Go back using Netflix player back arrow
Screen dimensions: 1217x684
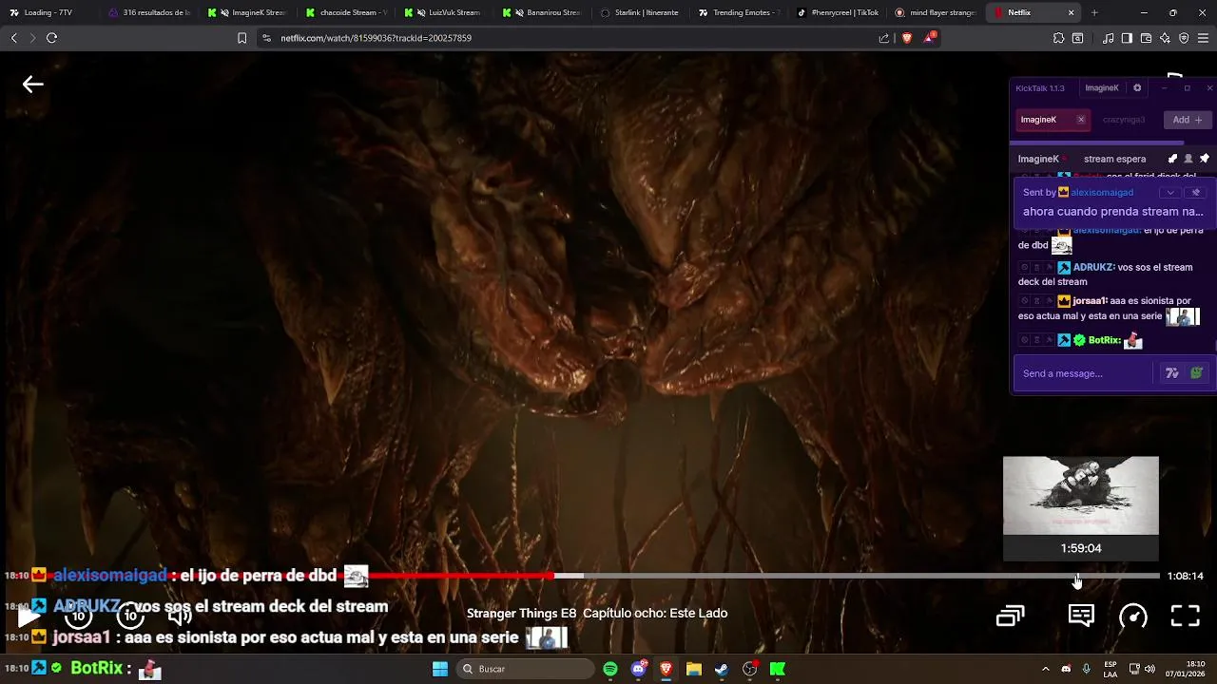[32, 85]
